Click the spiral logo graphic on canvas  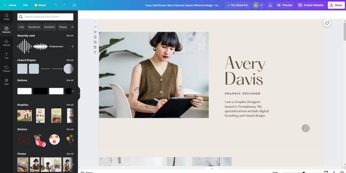(306, 128)
